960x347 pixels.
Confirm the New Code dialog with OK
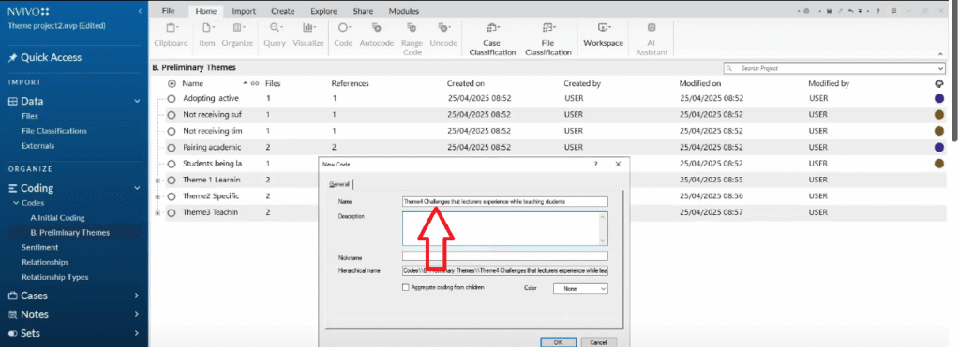point(558,342)
